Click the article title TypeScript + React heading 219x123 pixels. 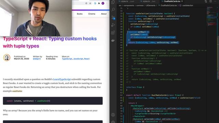coord(50,42)
